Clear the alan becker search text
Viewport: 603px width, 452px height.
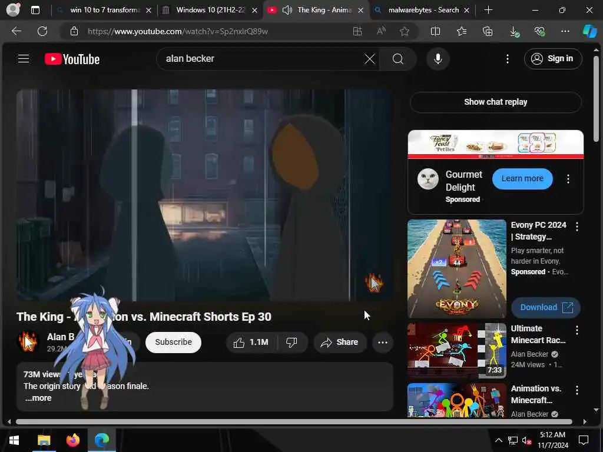click(x=370, y=59)
